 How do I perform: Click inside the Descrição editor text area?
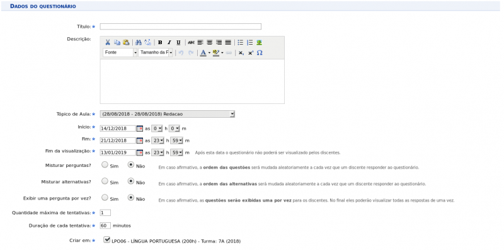click(192, 81)
